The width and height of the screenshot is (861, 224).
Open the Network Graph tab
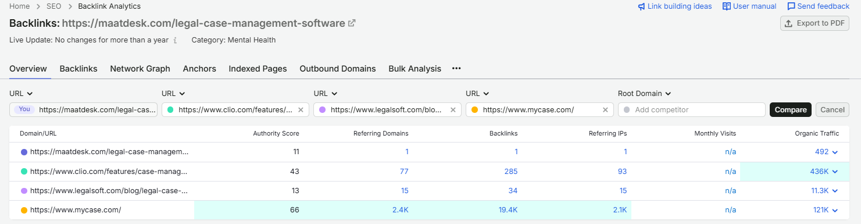point(140,69)
